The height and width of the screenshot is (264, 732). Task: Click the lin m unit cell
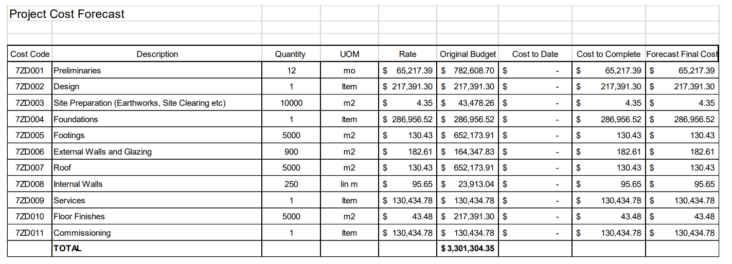349,184
